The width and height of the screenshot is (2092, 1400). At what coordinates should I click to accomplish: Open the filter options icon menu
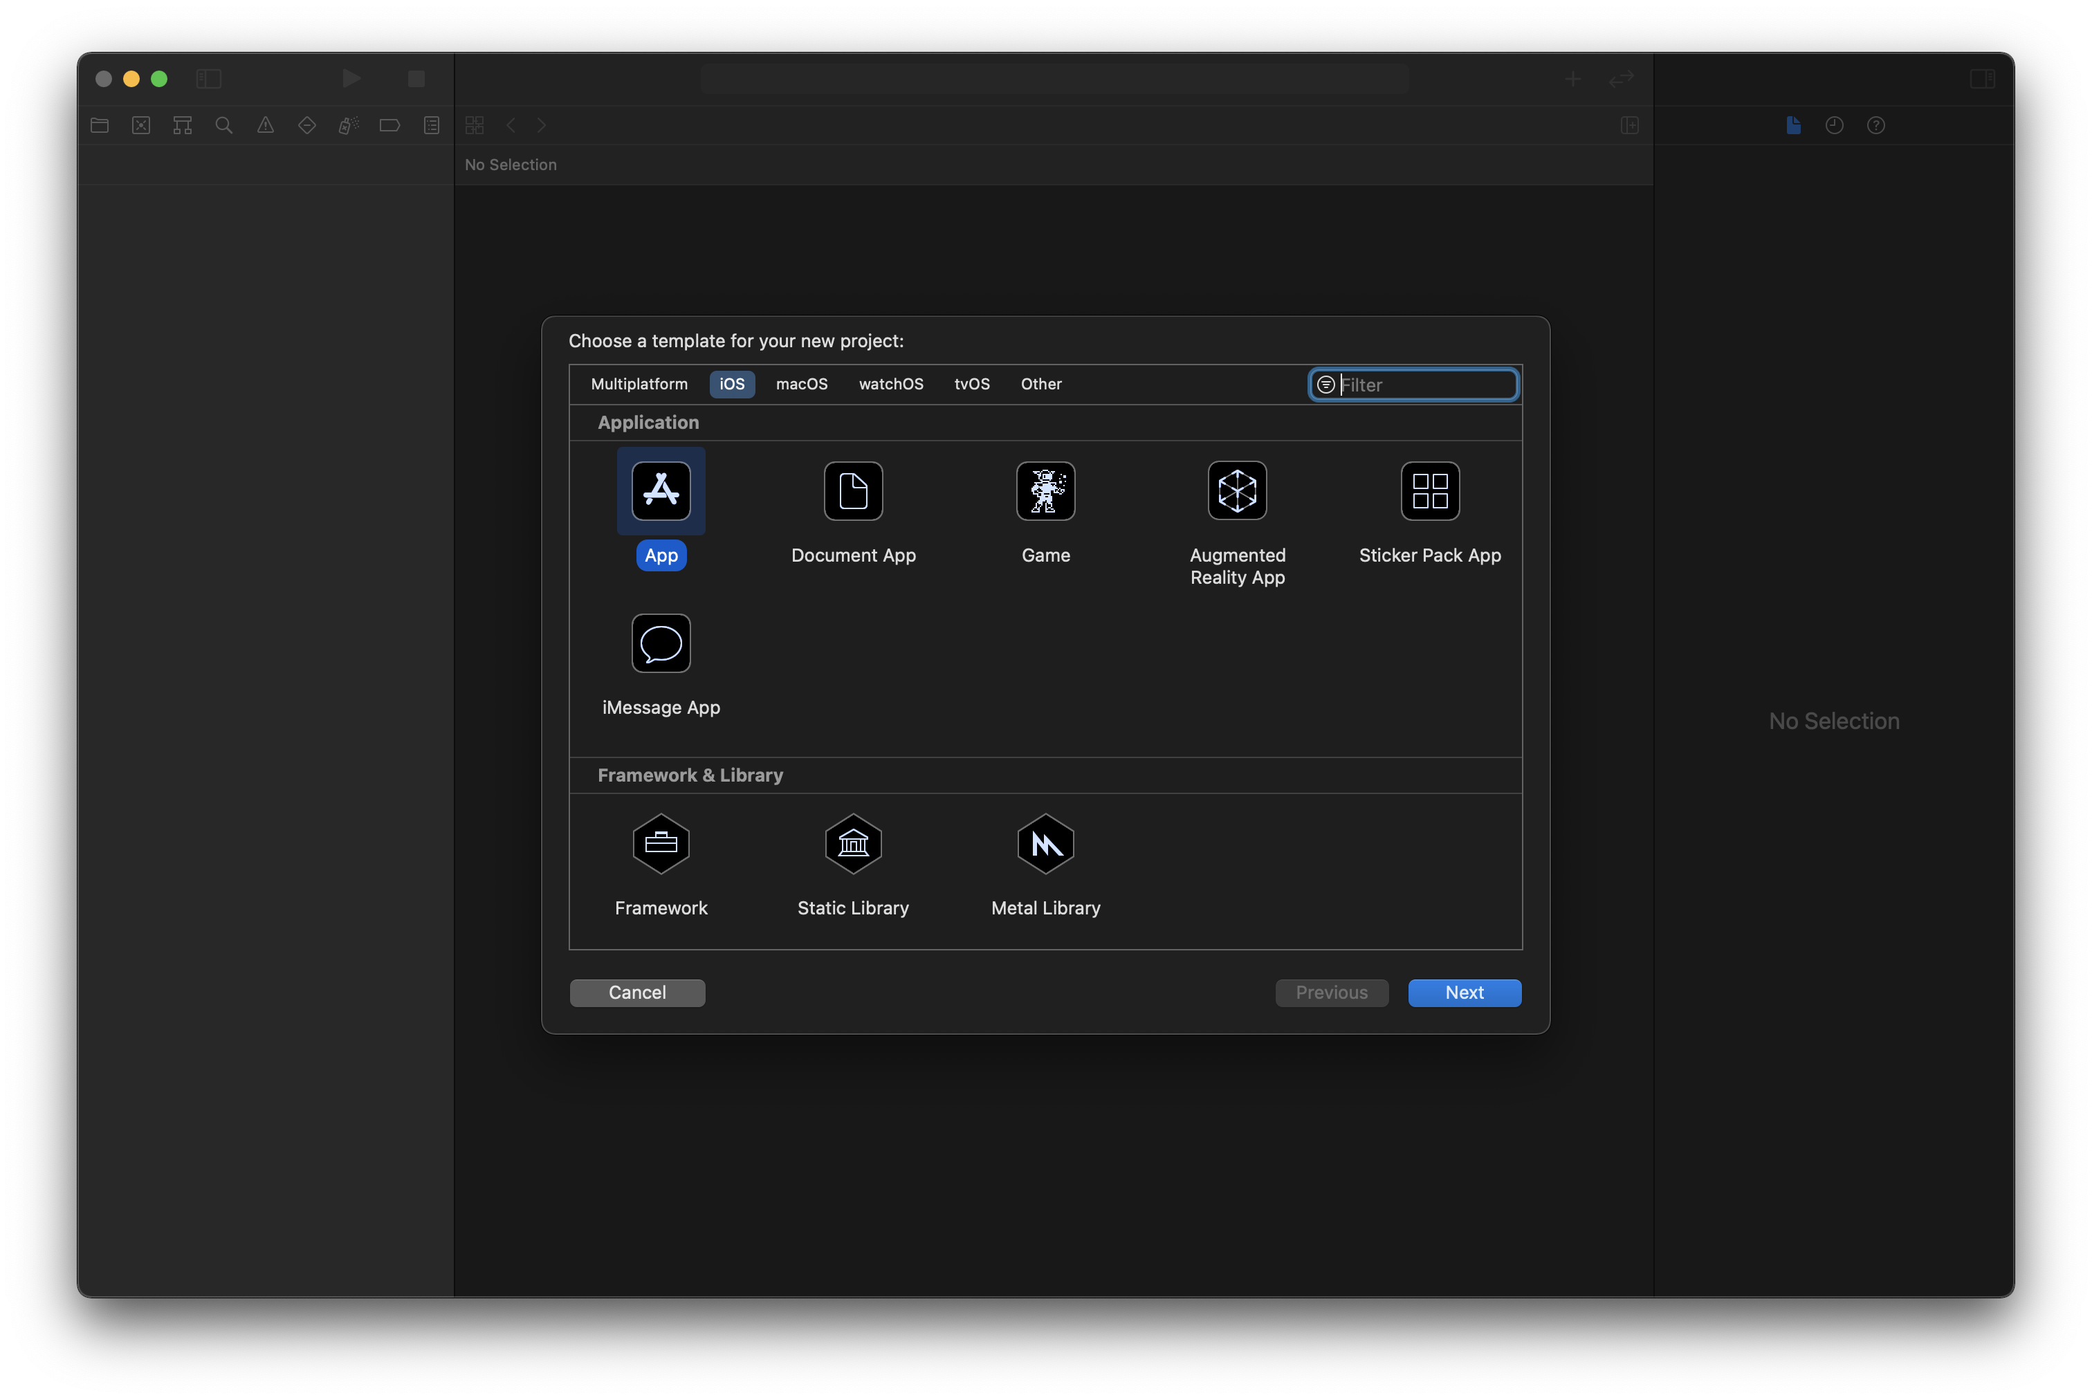pos(1326,385)
